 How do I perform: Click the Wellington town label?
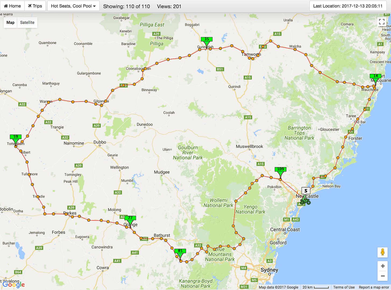pyautogui.click(x=119, y=167)
